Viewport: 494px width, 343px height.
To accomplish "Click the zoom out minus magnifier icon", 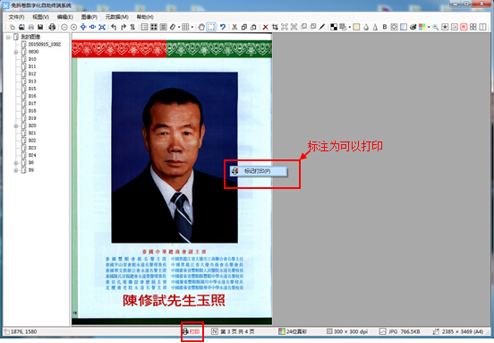I will tap(64, 28).
